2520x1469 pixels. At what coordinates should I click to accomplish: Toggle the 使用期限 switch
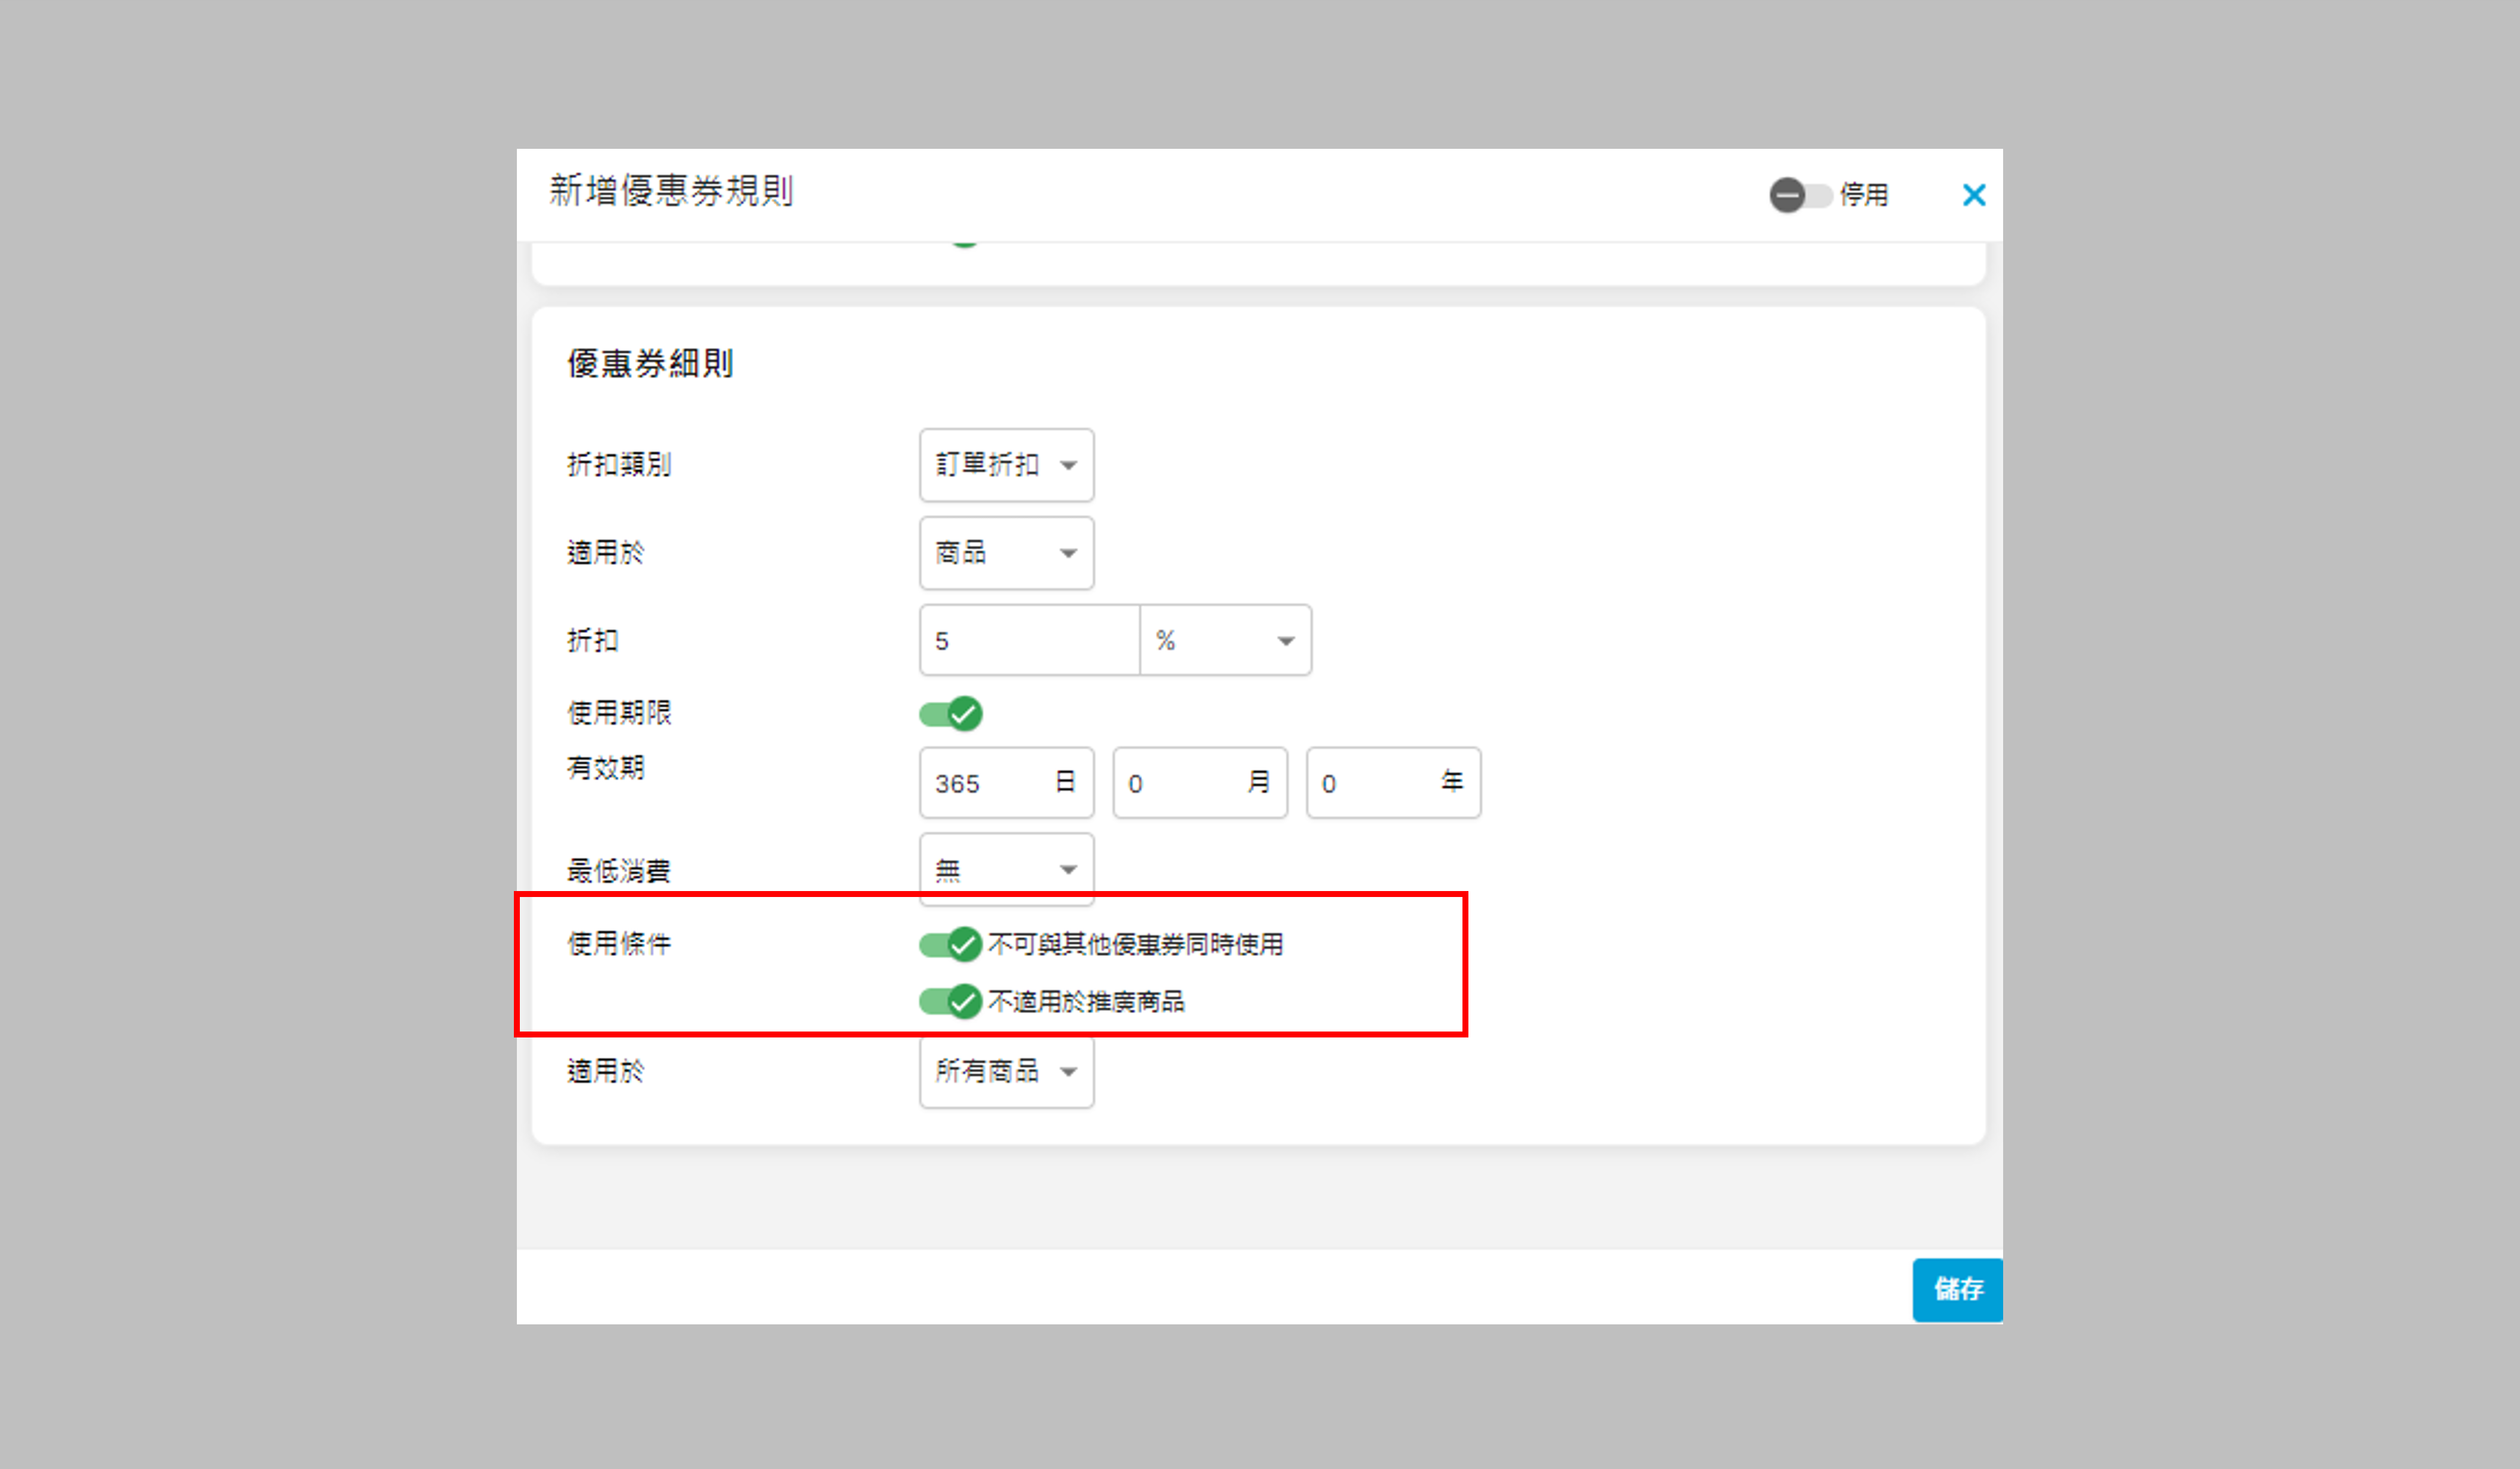[x=950, y=714]
